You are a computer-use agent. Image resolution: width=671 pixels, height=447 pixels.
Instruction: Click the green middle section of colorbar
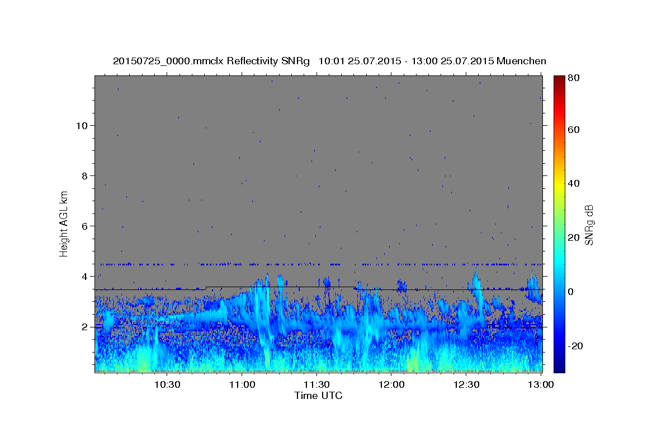559,223
